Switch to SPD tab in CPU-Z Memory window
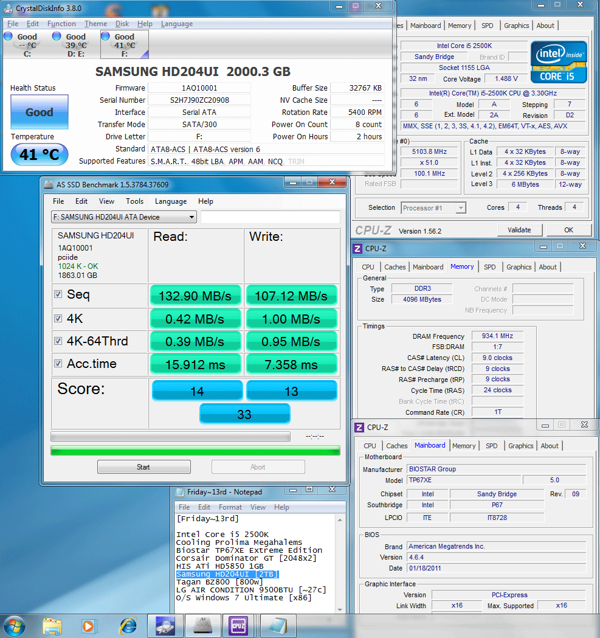600x638 pixels. pyautogui.click(x=490, y=268)
